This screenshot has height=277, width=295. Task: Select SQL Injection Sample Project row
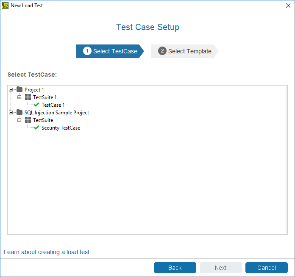pos(57,113)
